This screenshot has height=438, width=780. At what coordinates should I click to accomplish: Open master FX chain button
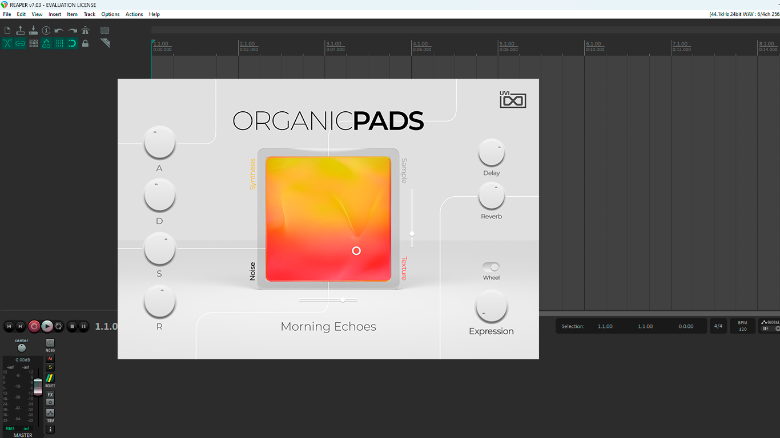pyautogui.click(x=50, y=395)
